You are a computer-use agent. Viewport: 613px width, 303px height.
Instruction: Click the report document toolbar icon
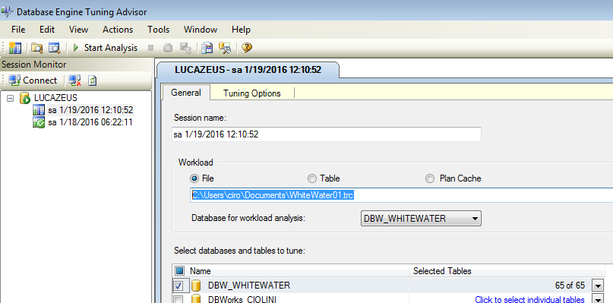[207, 48]
